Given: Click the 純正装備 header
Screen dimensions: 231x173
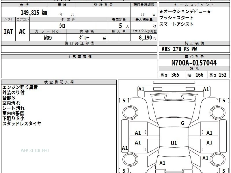Looking at the screenshot, I should pos(194,43).
